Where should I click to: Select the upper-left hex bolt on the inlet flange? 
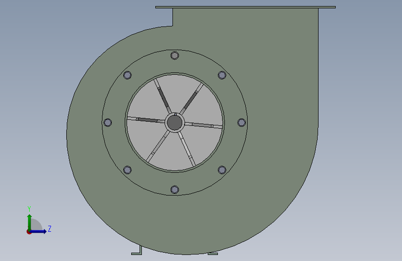[128, 75]
